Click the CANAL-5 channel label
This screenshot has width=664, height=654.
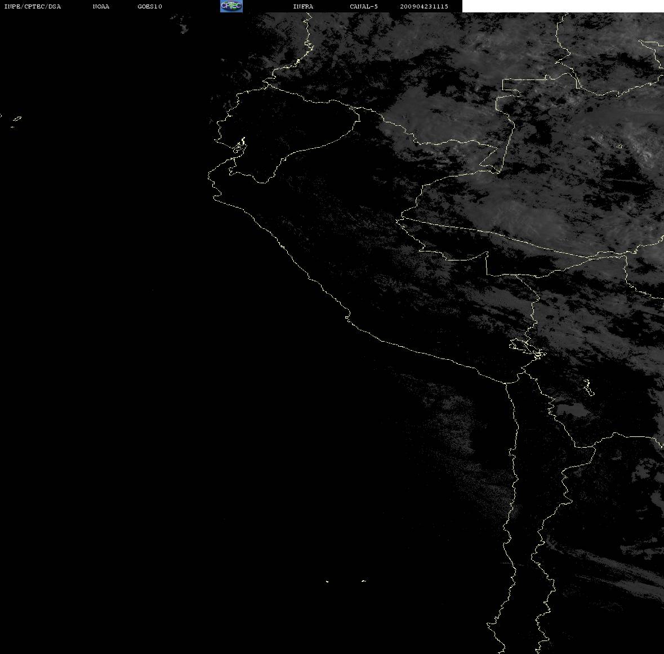click(364, 6)
